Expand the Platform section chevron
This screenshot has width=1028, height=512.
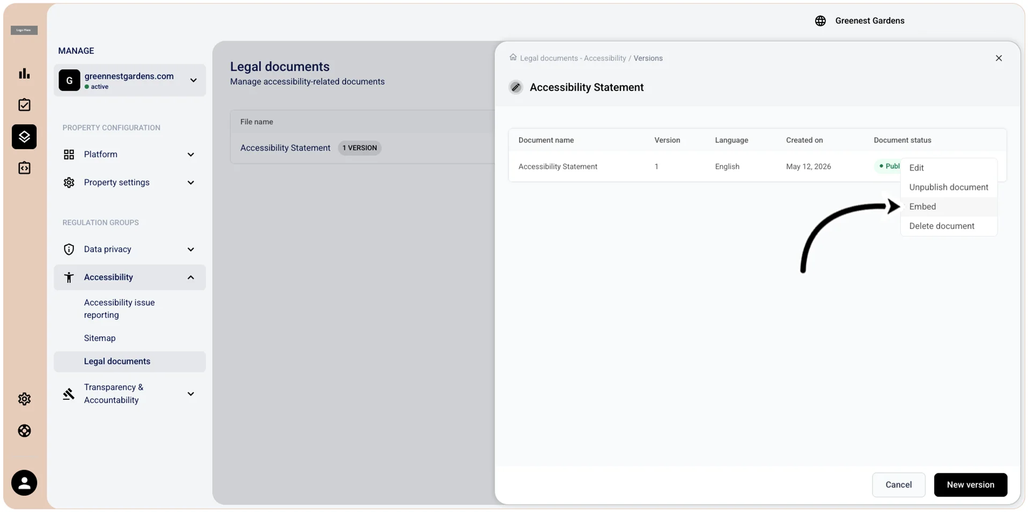click(x=191, y=154)
